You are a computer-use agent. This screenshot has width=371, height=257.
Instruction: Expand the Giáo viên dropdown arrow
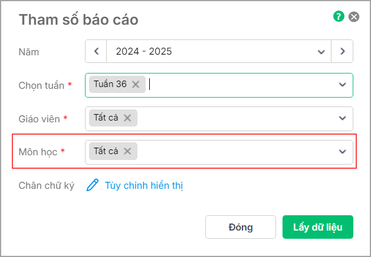point(343,118)
